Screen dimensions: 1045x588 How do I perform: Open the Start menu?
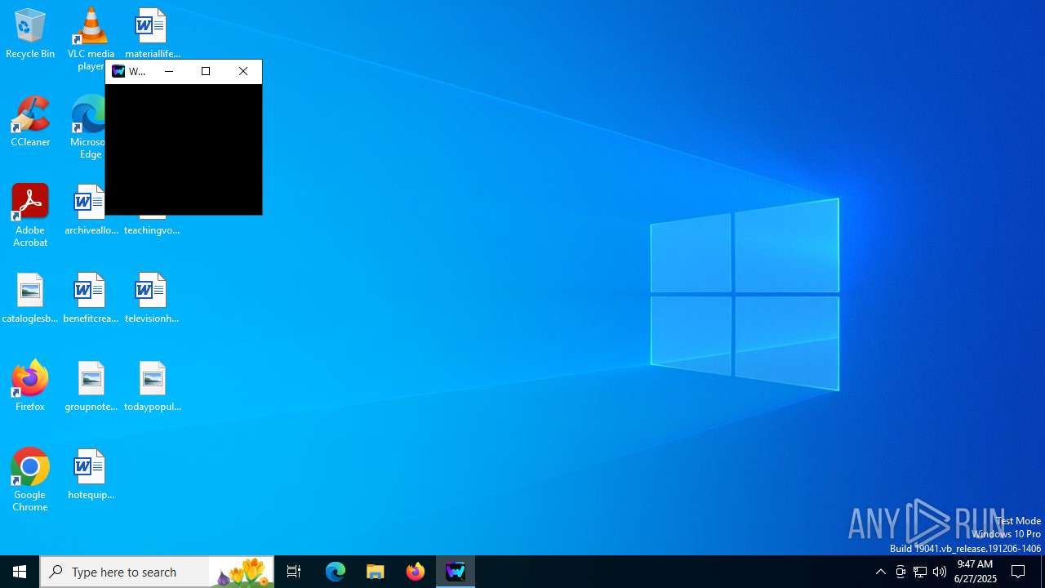(x=20, y=572)
